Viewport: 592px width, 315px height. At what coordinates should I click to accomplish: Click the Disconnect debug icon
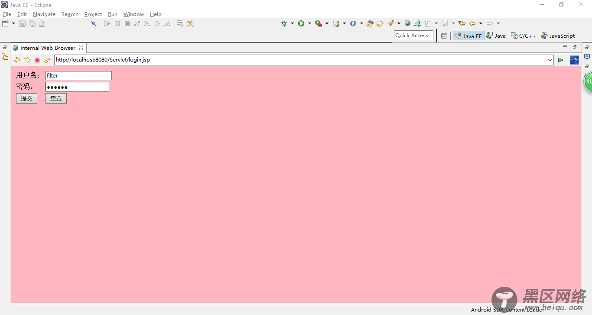137,23
